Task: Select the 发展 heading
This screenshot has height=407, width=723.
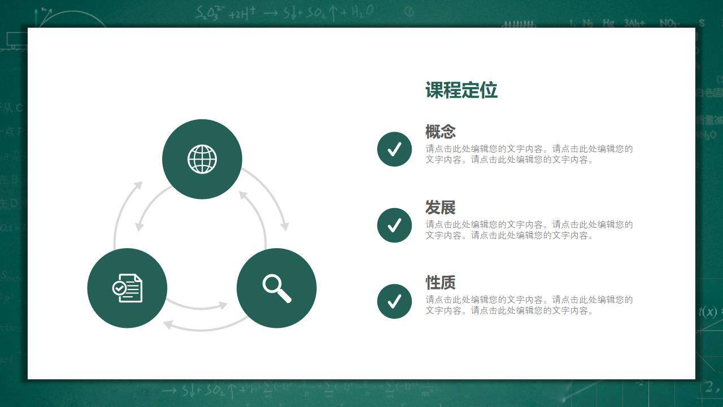Action: pos(441,207)
